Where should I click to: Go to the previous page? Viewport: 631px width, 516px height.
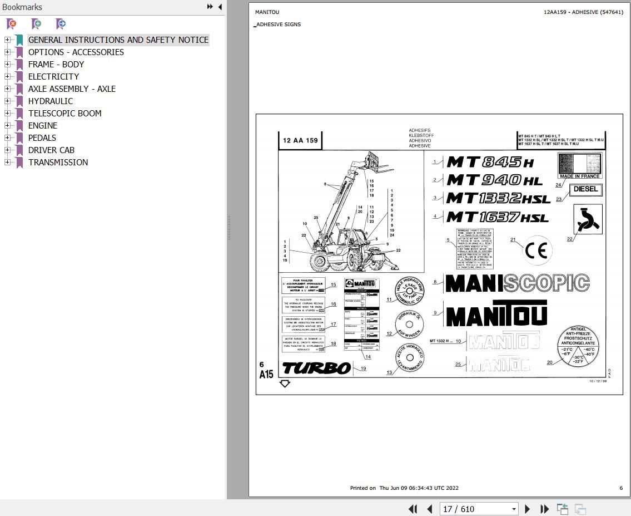click(429, 509)
